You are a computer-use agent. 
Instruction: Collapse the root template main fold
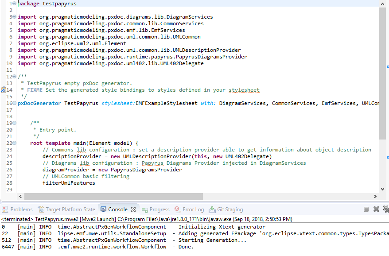coord(15,143)
